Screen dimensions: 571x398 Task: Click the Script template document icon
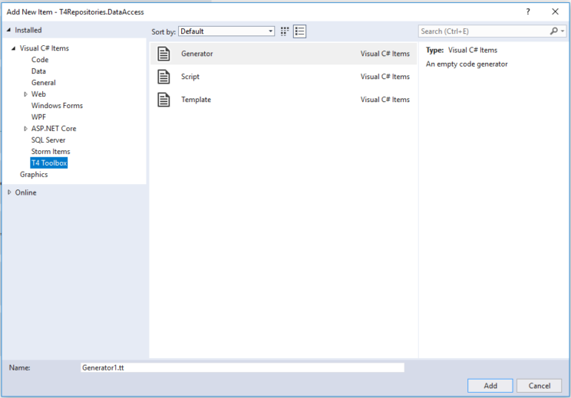click(163, 77)
